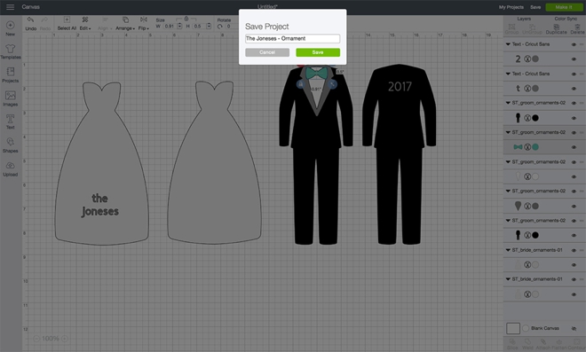586x352 pixels.
Task: Hide the first black suit layer
Action: tap(574, 118)
